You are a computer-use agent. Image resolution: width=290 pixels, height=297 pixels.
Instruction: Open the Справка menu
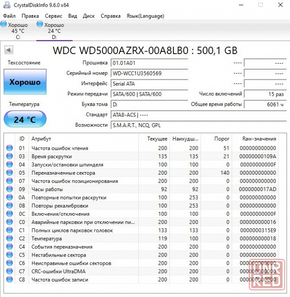click(x=110, y=16)
